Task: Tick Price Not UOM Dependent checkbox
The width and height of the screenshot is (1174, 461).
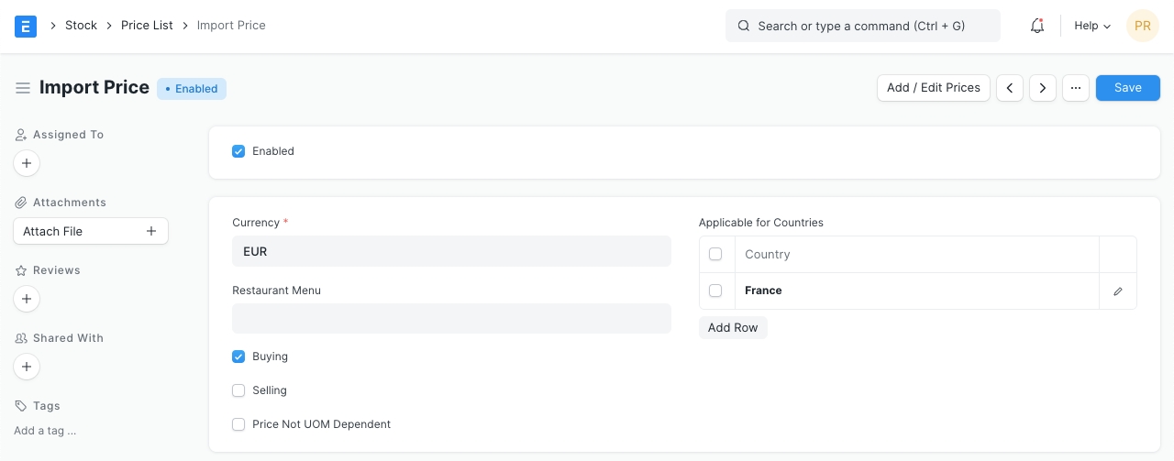Action: tap(238, 424)
